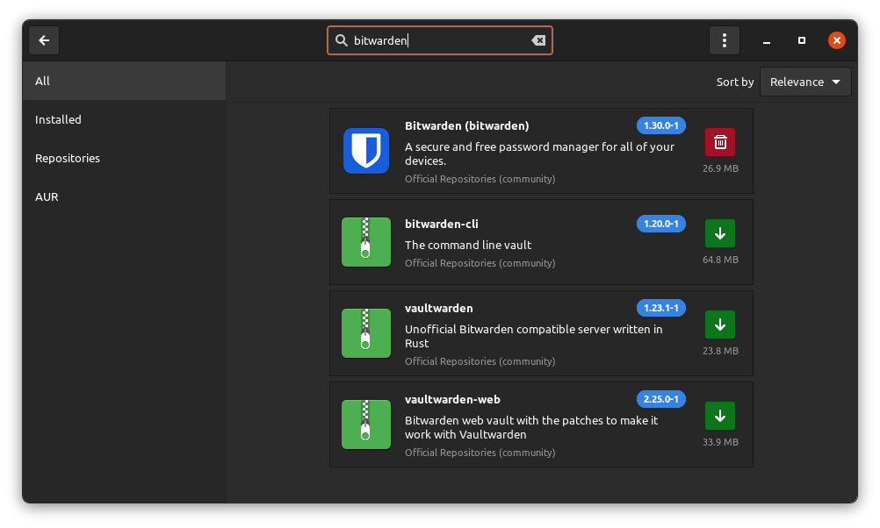The height and width of the screenshot is (528, 880).
Task: Install bitwarden-cli with the green arrow
Action: point(720,233)
